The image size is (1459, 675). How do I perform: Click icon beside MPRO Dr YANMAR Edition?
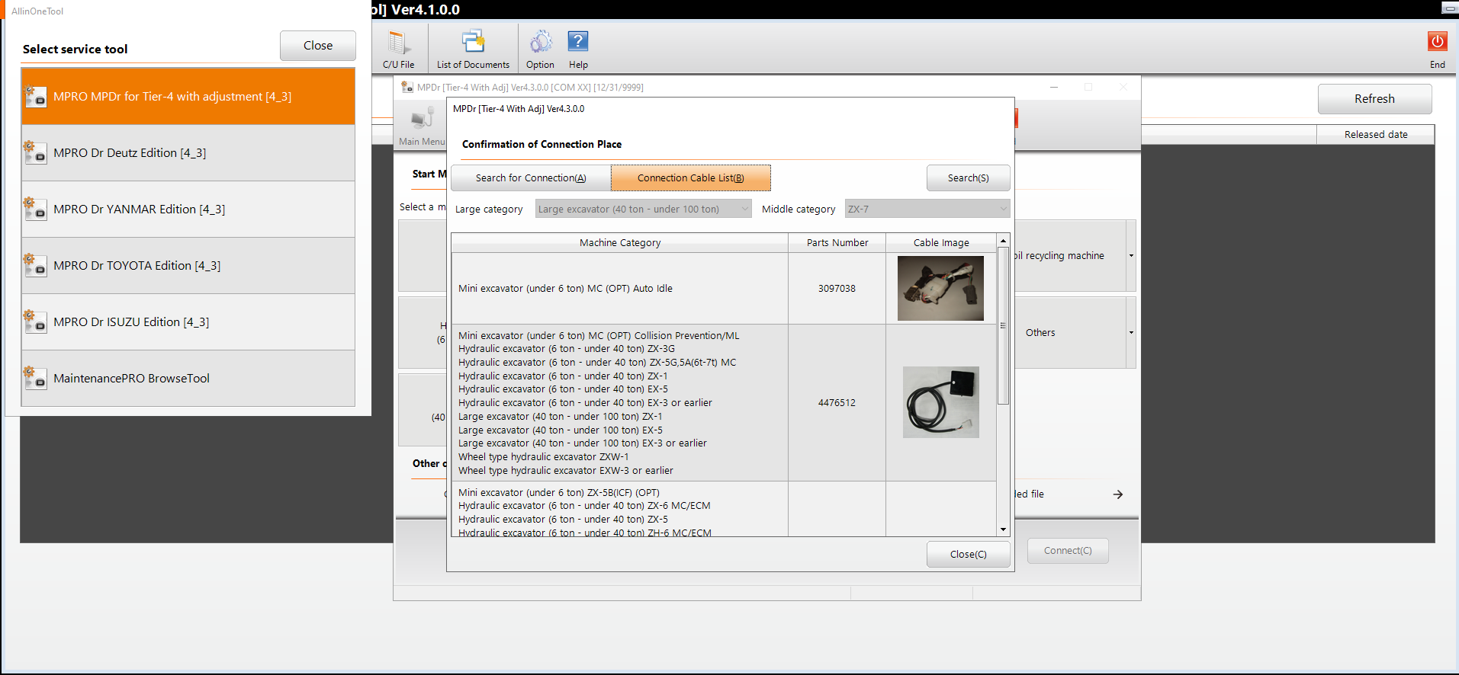click(x=36, y=210)
